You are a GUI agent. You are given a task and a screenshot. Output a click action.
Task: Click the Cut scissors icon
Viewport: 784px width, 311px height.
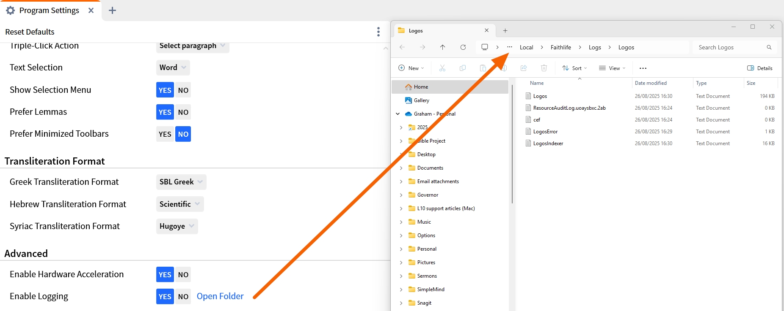point(442,68)
